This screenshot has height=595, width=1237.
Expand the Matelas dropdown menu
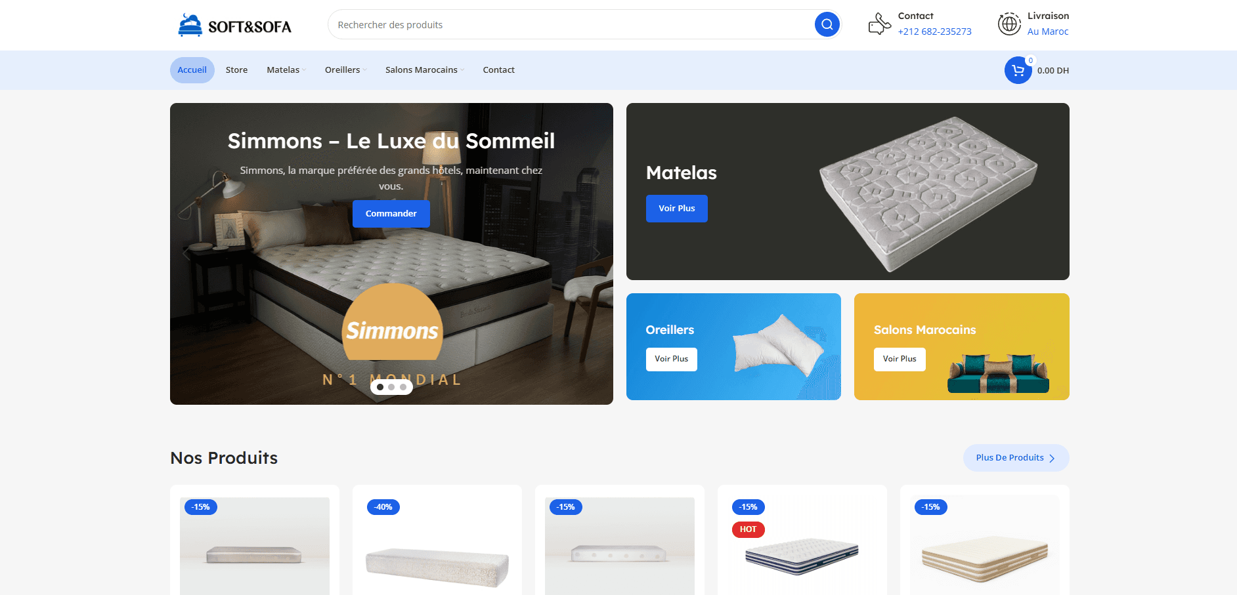286,70
